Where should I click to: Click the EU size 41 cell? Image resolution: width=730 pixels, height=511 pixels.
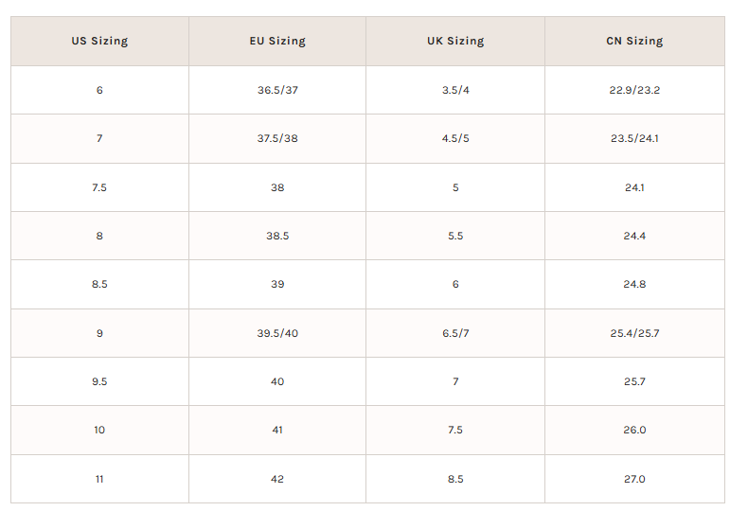coord(277,430)
